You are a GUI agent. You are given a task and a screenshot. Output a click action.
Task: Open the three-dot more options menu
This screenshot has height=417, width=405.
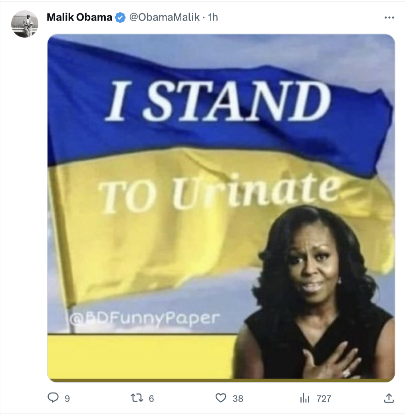(389, 18)
